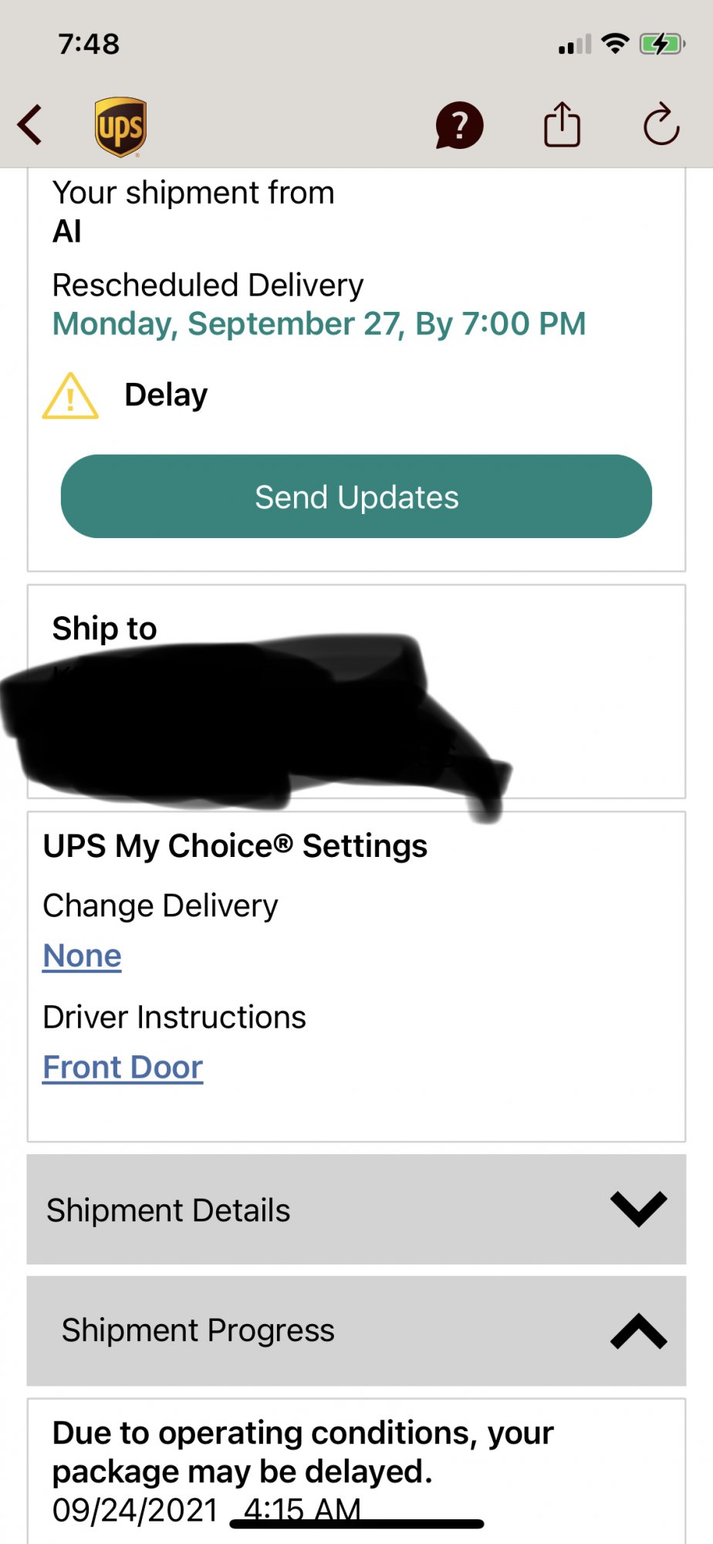
Task: Tap the cellular signal bars
Action: click(x=575, y=45)
